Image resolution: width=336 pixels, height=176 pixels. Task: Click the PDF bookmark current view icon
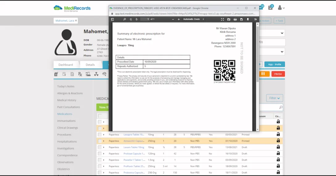(x=248, y=19)
